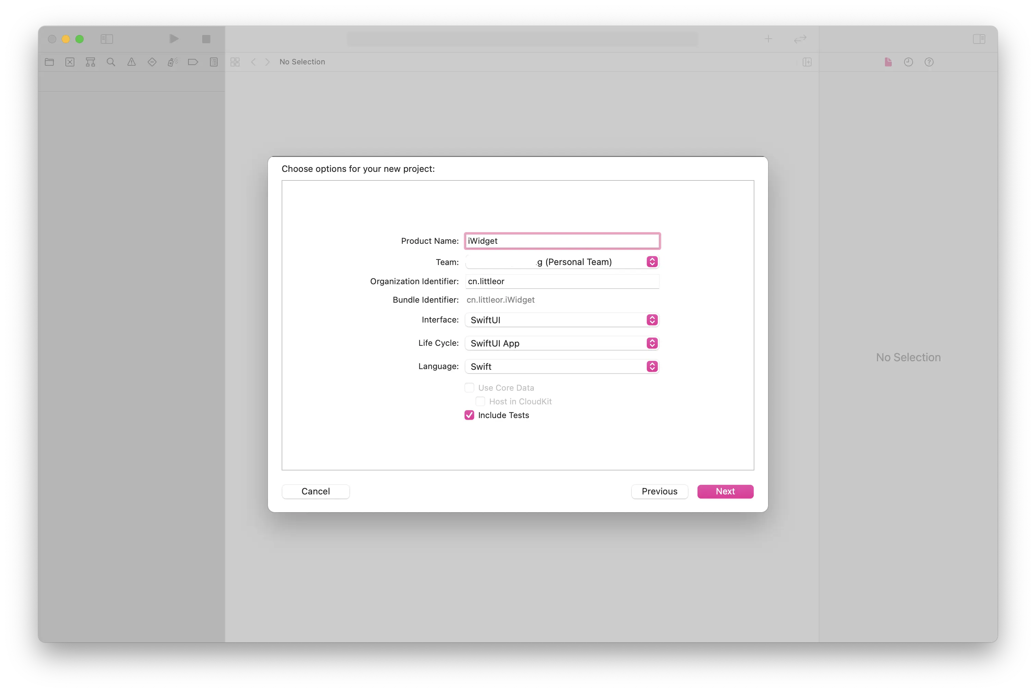Click the Previous button
This screenshot has width=1036, height=693.
click(659, 491)
